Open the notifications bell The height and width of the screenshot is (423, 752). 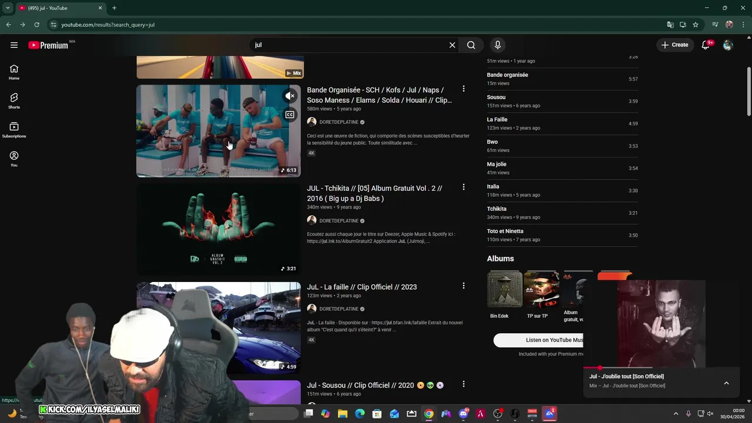point(706,45)
